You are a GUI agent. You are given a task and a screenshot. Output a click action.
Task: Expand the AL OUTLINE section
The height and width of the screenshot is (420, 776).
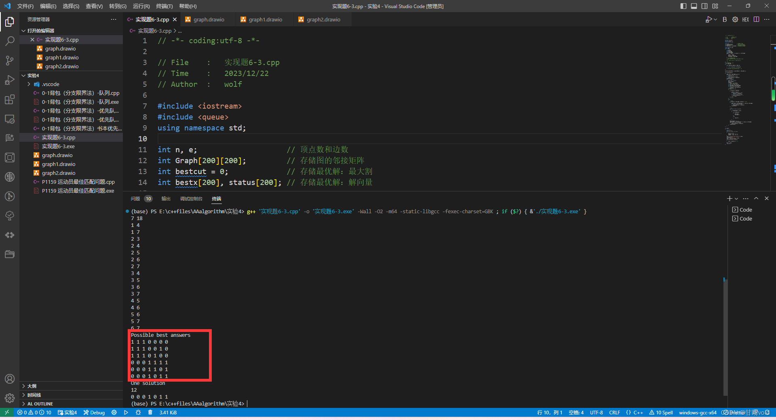[x=71, y=404]
